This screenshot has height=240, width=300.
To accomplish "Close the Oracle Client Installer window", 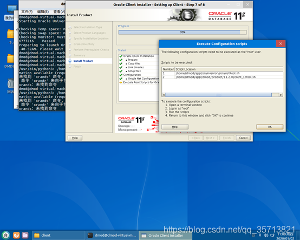I will (x=247, y=4).
